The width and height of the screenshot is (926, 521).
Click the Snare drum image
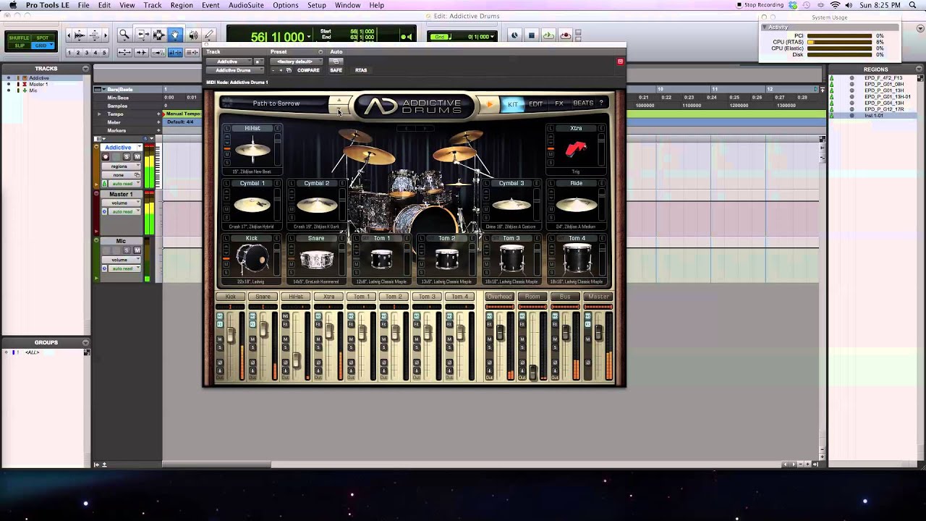[x=317, y=259]
